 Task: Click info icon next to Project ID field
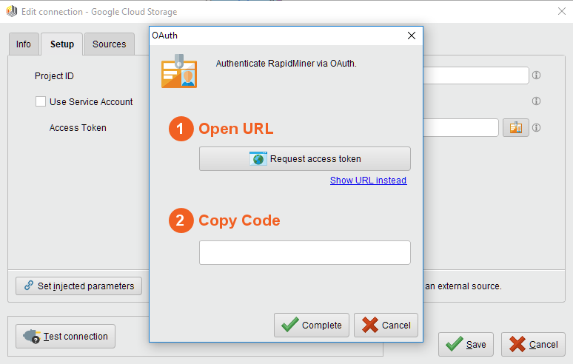(536, 75)
